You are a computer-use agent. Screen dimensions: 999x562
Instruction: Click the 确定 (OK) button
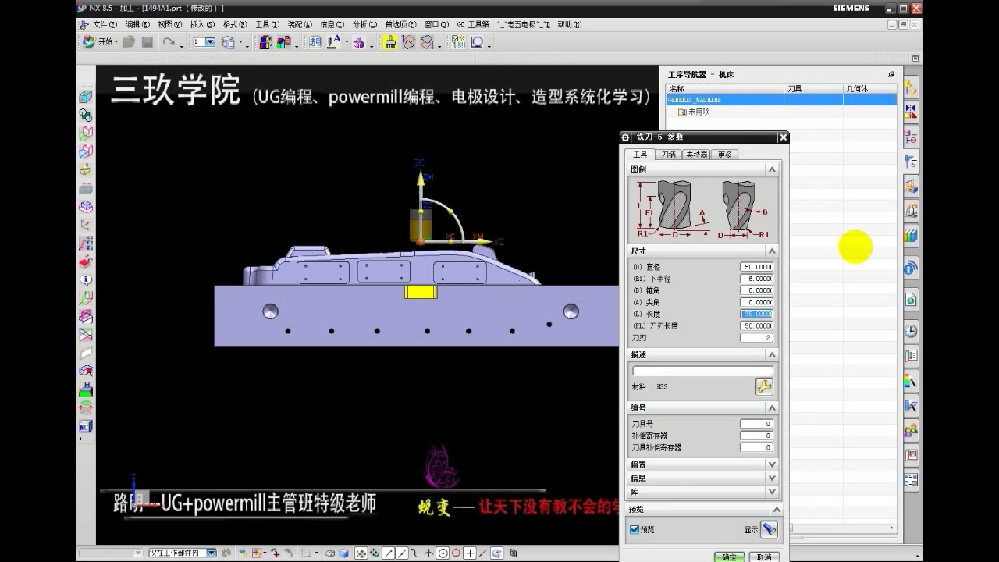point(729,556)
